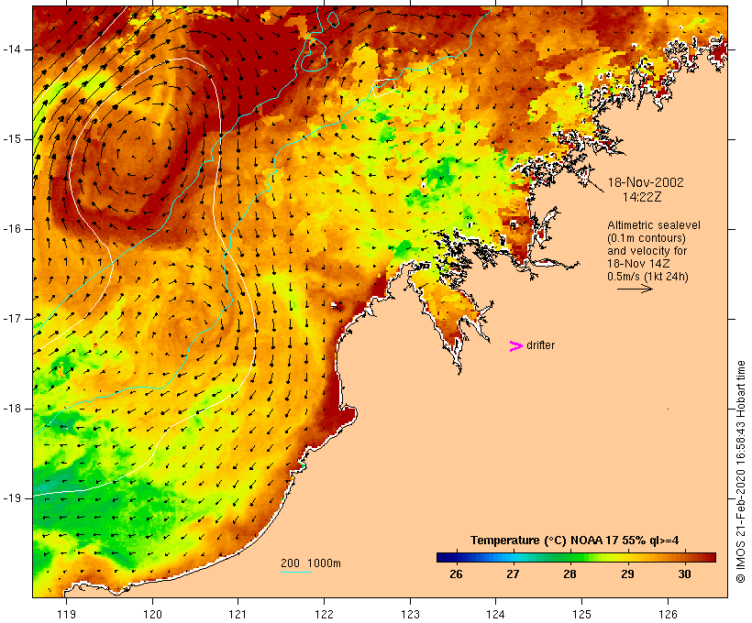Screen dimensions: 752x623
Task: Click the '30' color bar tick label
Action: pos(684,574)
